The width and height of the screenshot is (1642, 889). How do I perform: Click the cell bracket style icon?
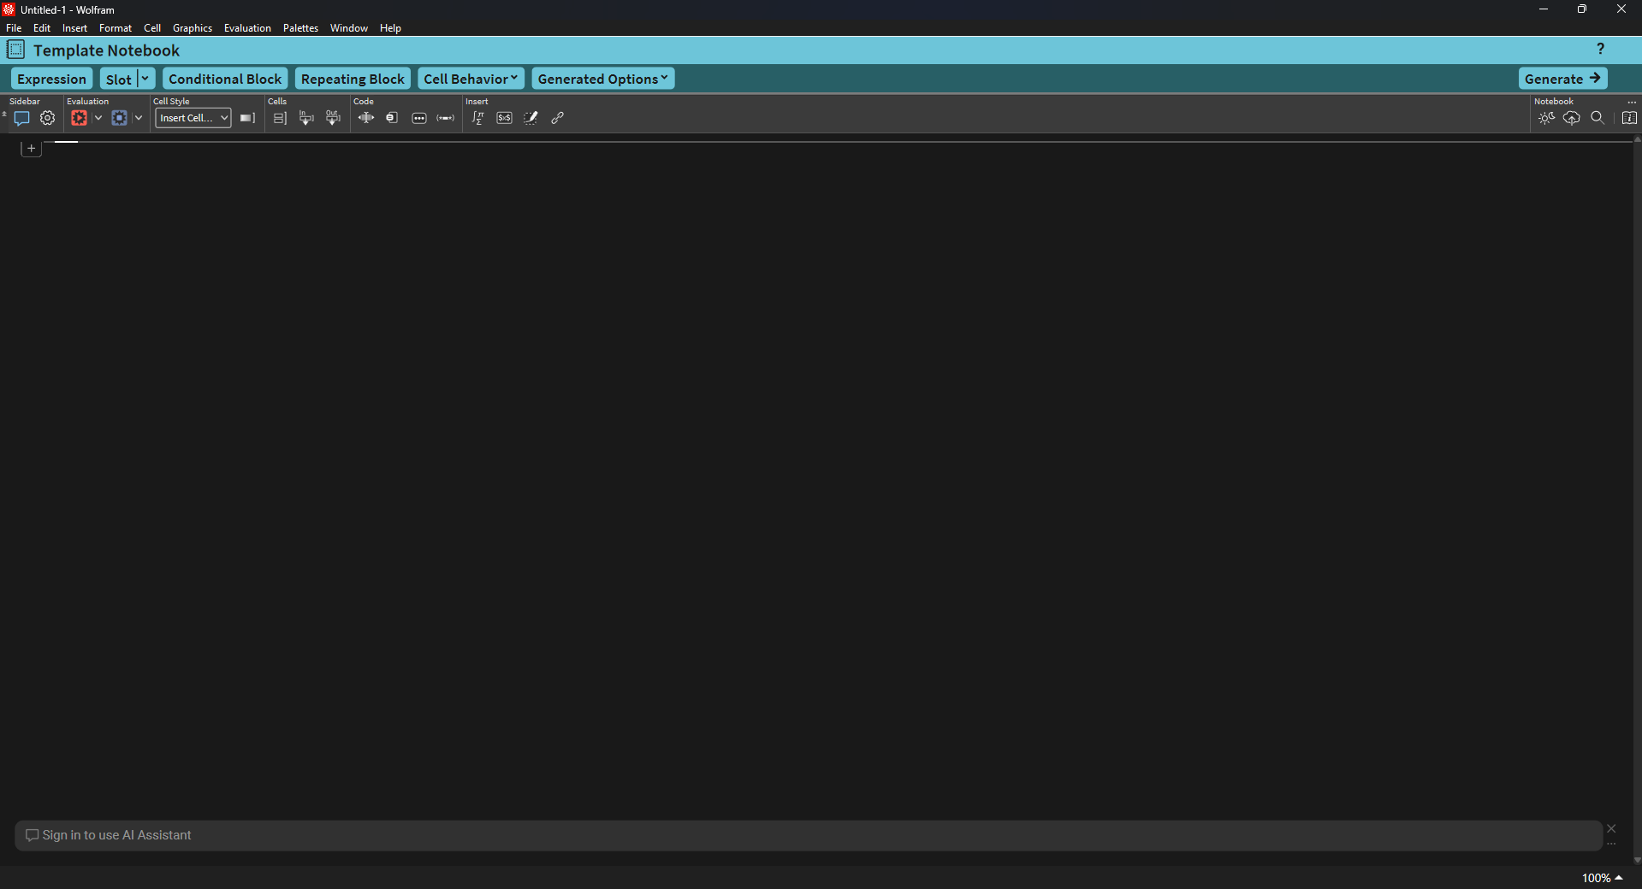(x=247, y=118)
